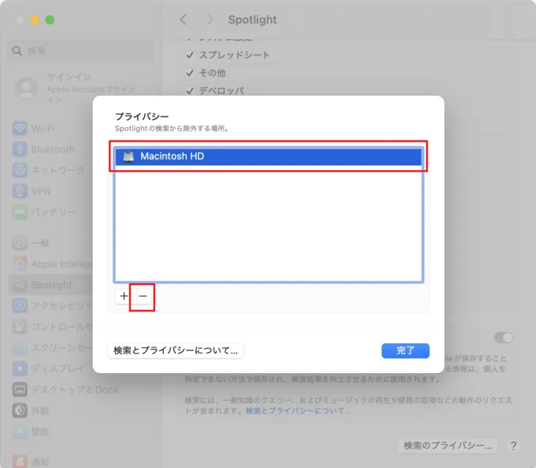Open スクリーンセーバ settings

point(50,347)
